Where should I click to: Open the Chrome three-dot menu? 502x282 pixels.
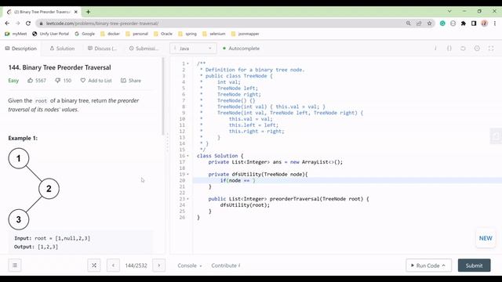point(495,23)
